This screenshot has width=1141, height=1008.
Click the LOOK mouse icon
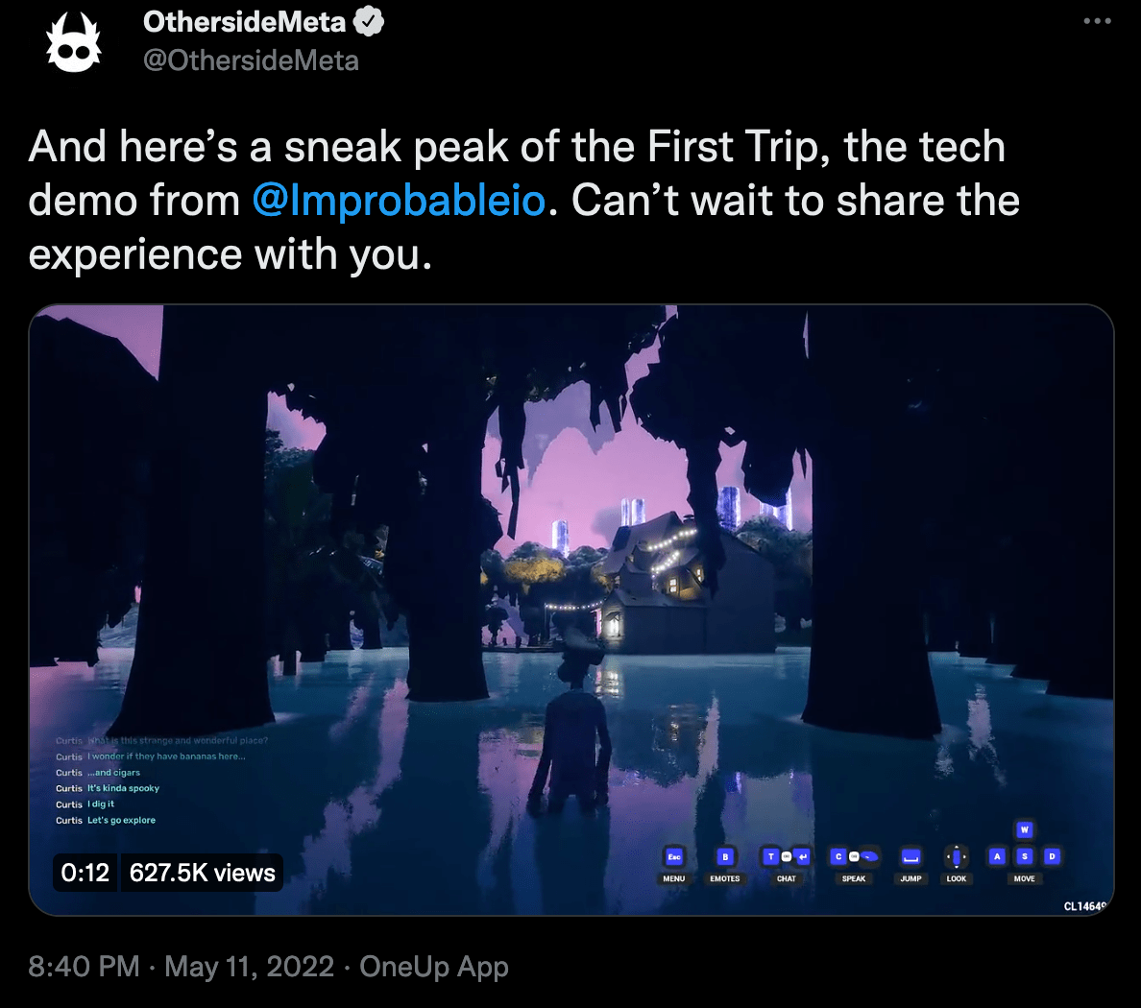[957, 856]
